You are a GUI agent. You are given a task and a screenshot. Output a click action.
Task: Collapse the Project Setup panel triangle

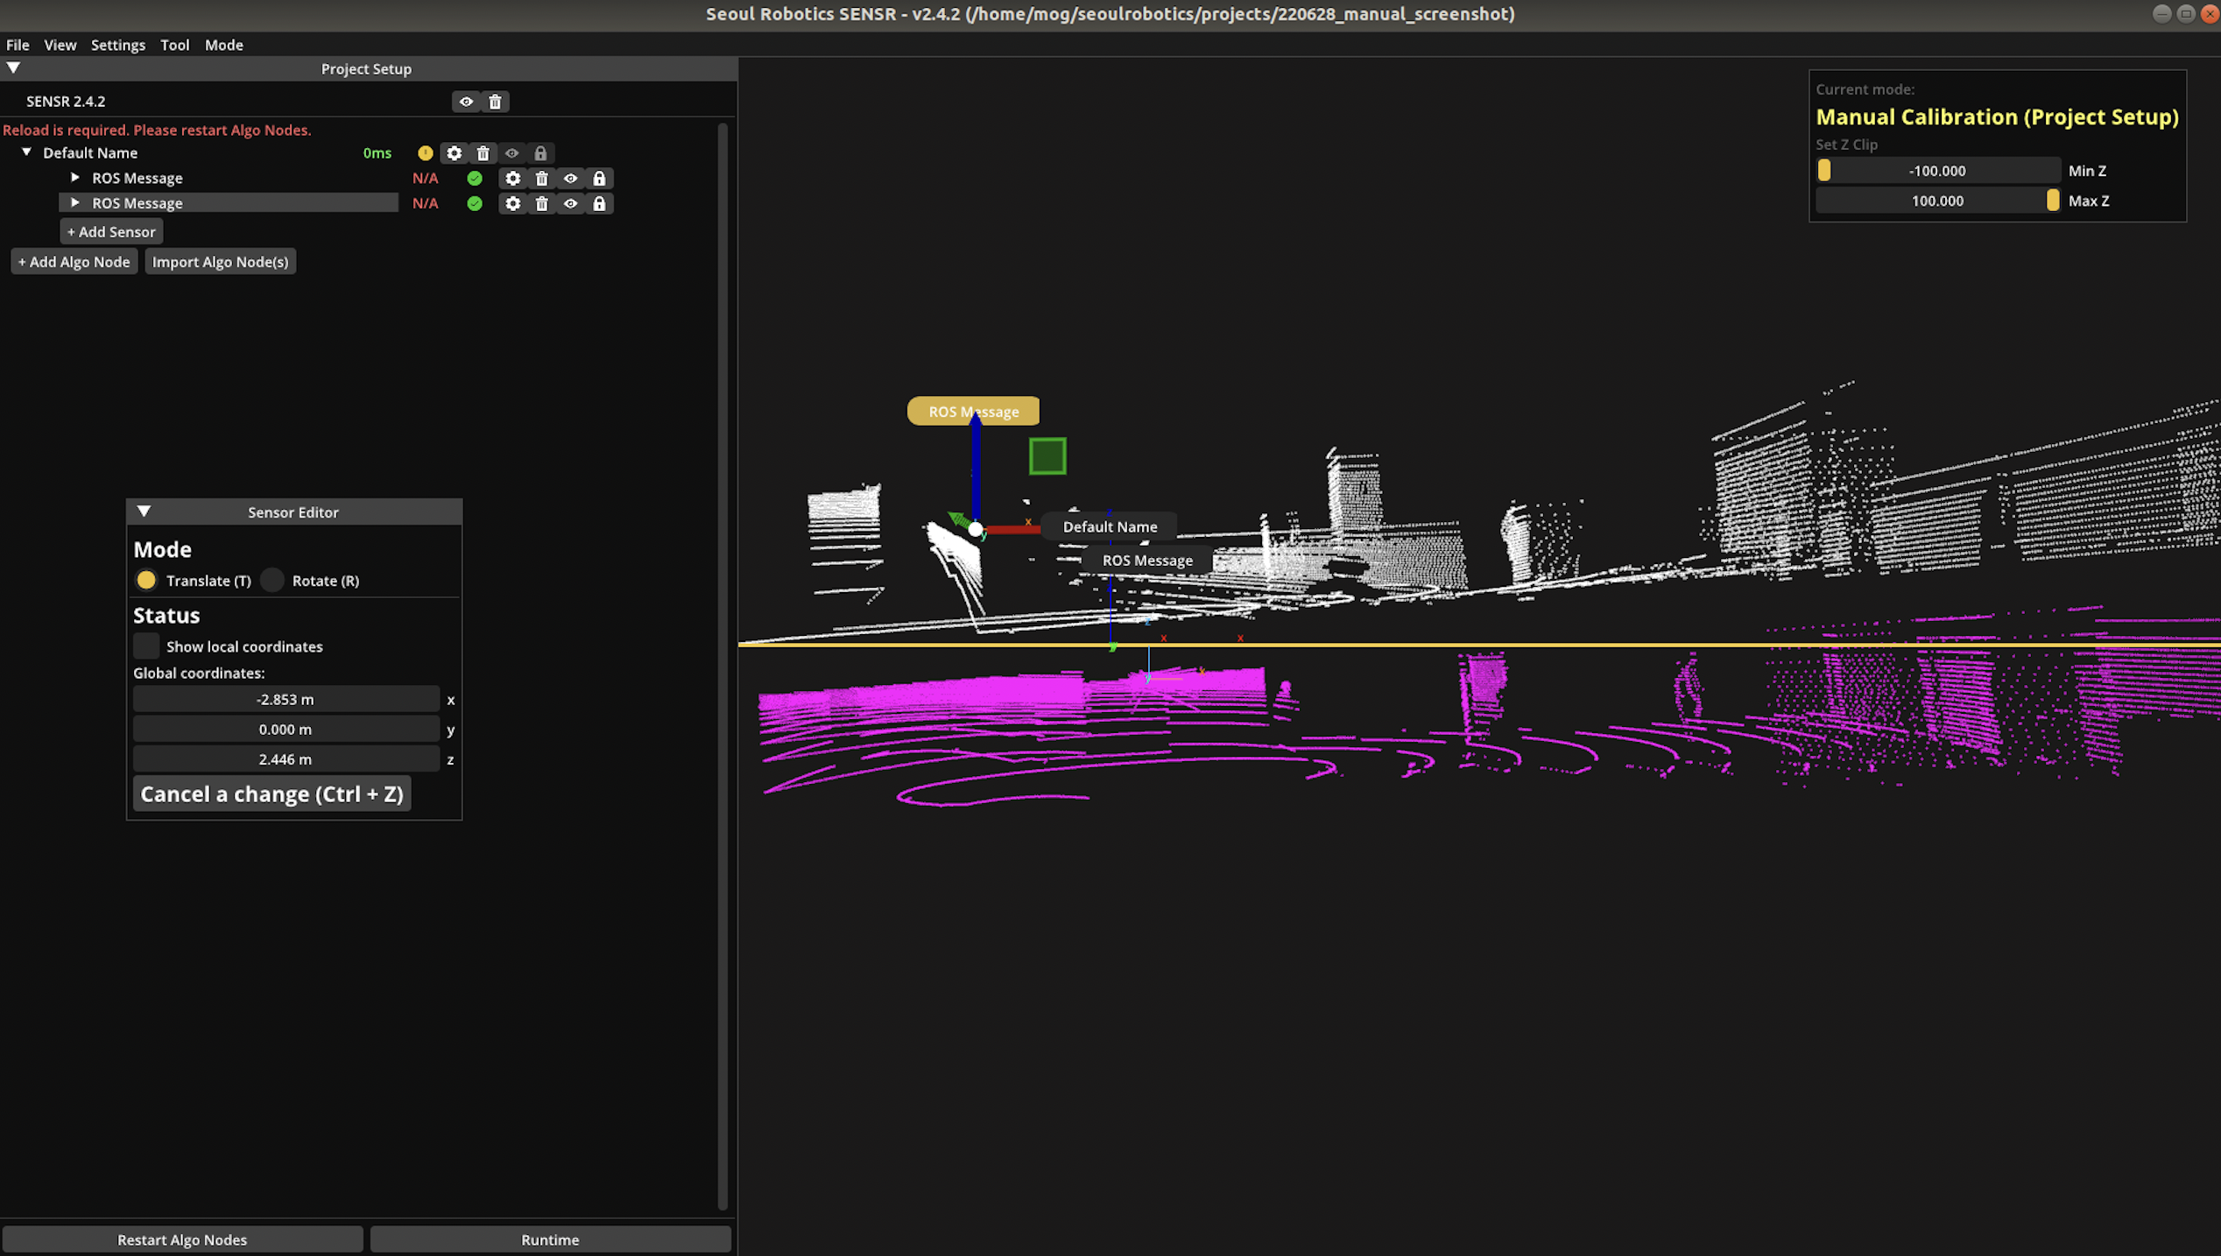[13, 67]
